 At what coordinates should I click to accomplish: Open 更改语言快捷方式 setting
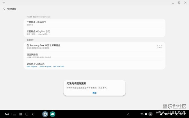click(94, 65)
